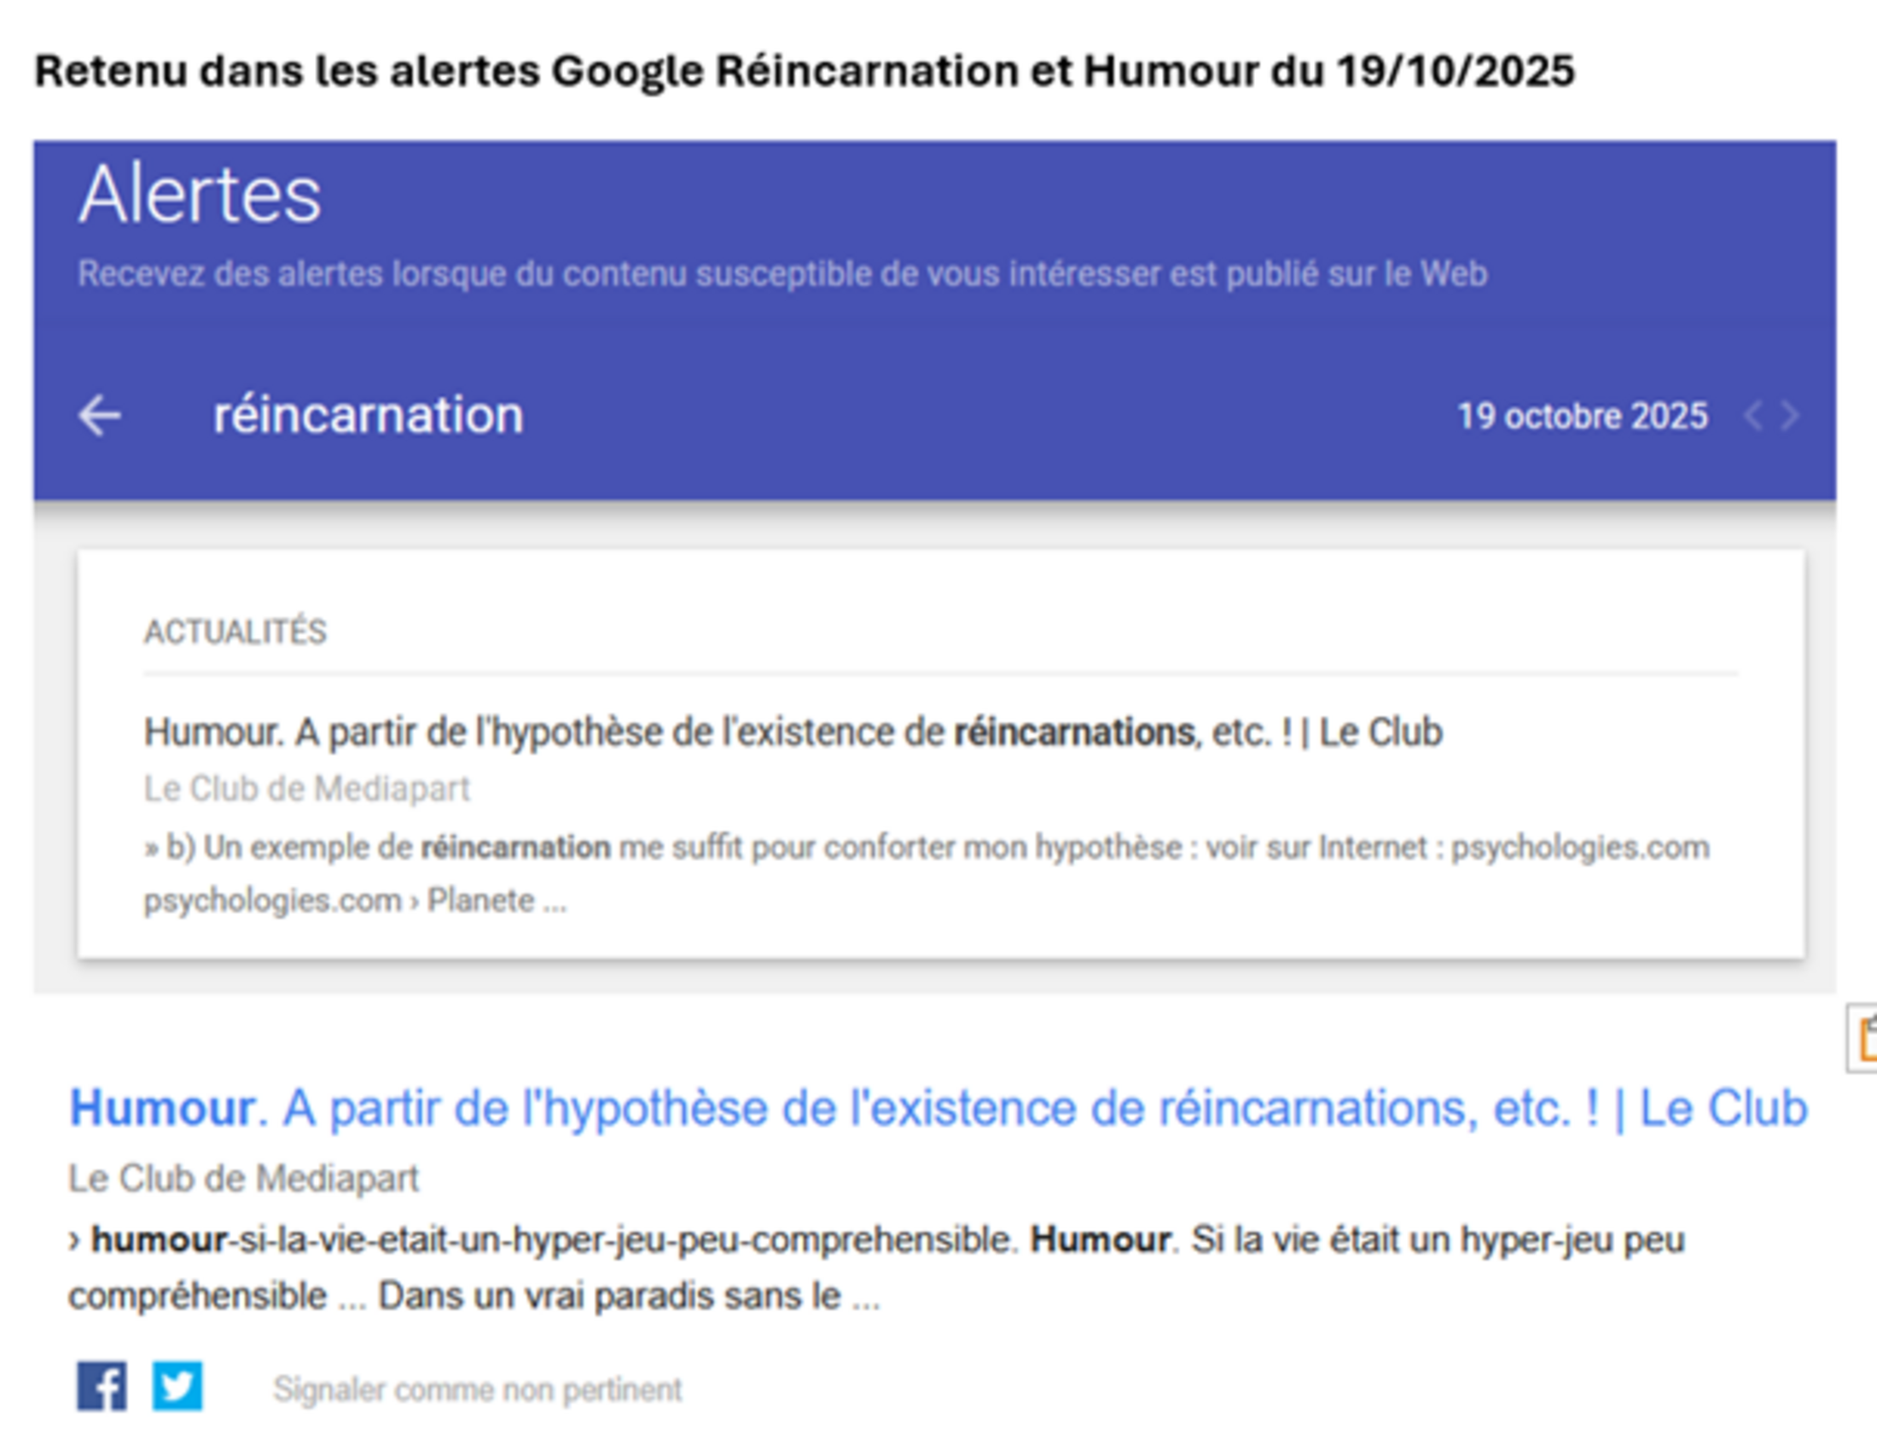The height and width of the screenshot is (1440, 1877).
Task: Open the news card headline about réincarnations
Action: pos(793,733)
